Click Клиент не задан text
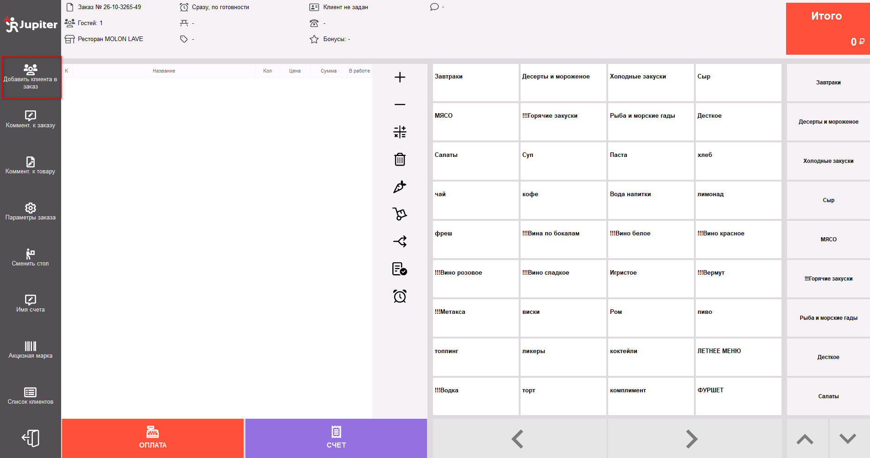 pos(345,7)
